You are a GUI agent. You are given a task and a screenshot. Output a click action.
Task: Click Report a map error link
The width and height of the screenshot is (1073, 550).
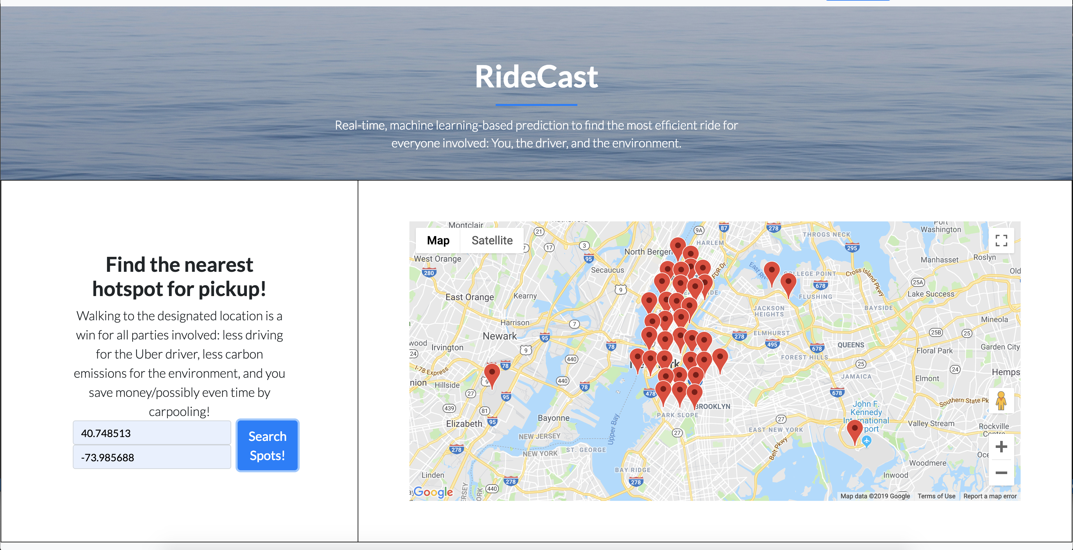[990, 496]
